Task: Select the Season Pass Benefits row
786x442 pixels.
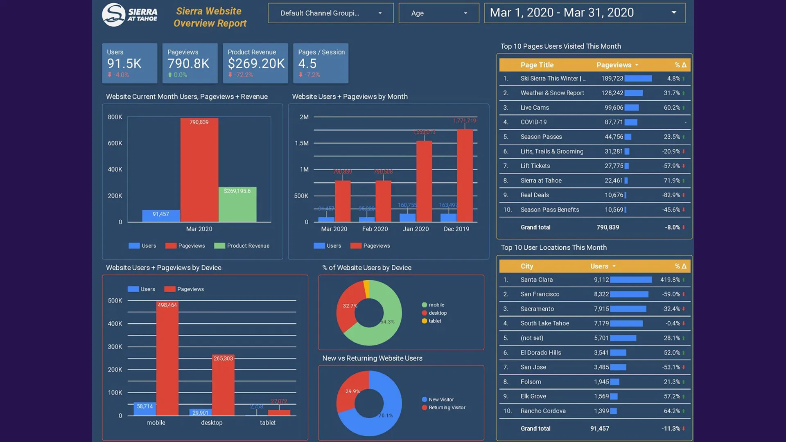Action: 594,210
